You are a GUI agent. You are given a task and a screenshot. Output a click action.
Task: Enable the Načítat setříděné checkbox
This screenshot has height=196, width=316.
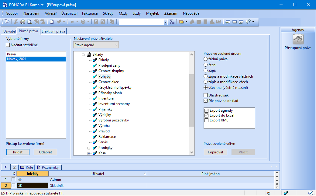tap(8, 45)
